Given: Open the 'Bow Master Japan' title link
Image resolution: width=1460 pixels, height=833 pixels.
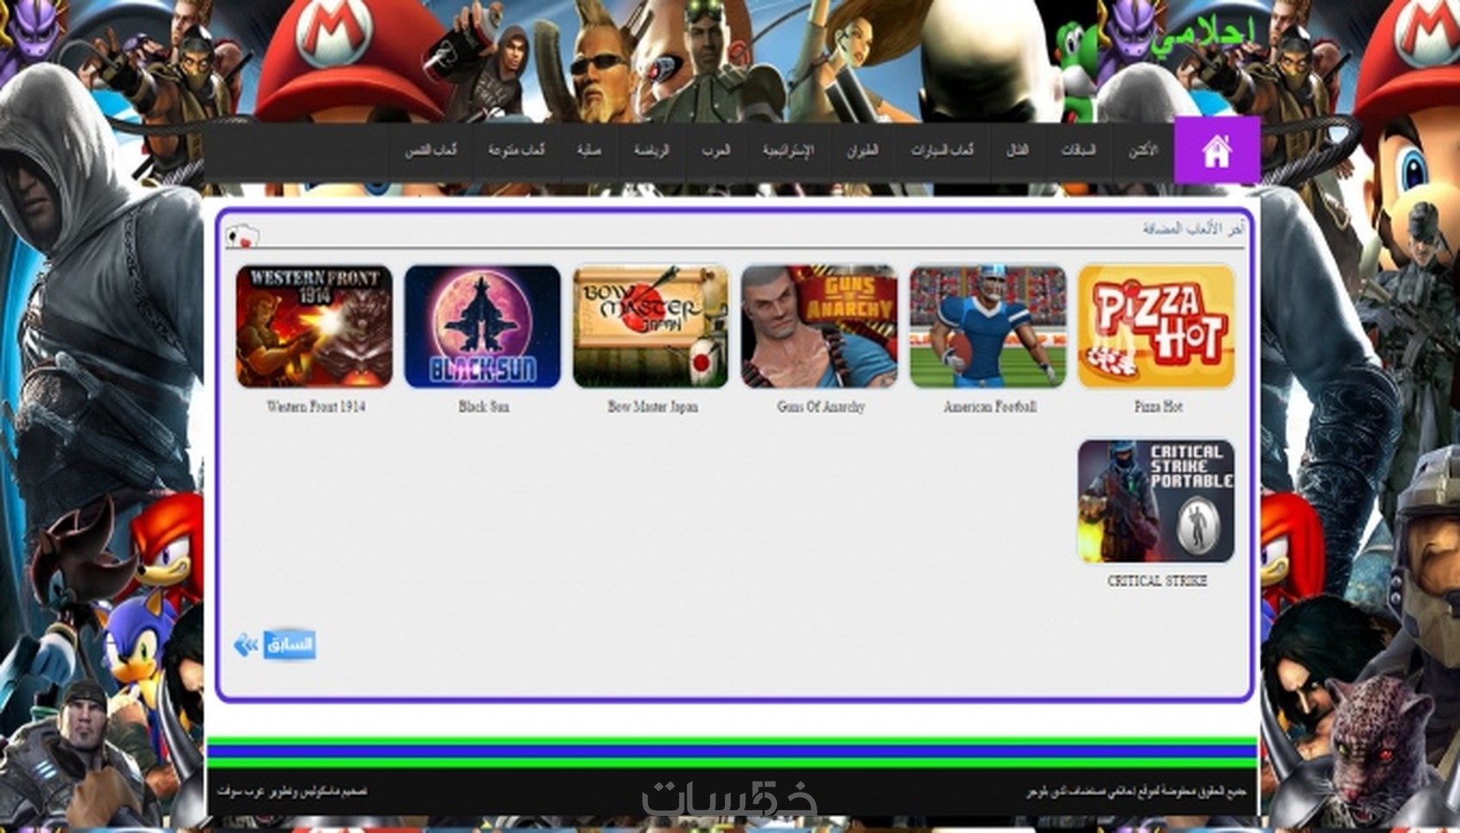Looking at the screenshot, I should (652, 407).
